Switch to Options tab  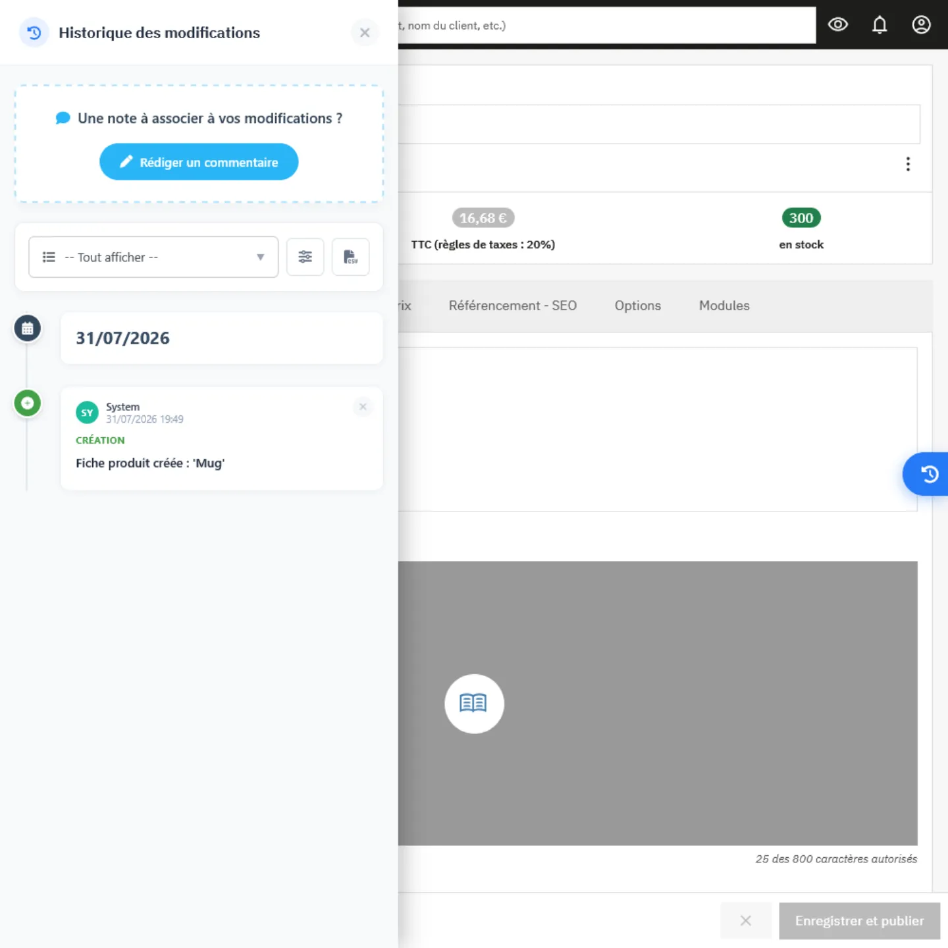(x=638, y=305)
